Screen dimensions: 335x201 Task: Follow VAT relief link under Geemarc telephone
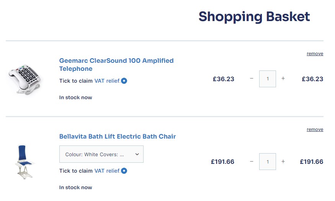(107, 81)
